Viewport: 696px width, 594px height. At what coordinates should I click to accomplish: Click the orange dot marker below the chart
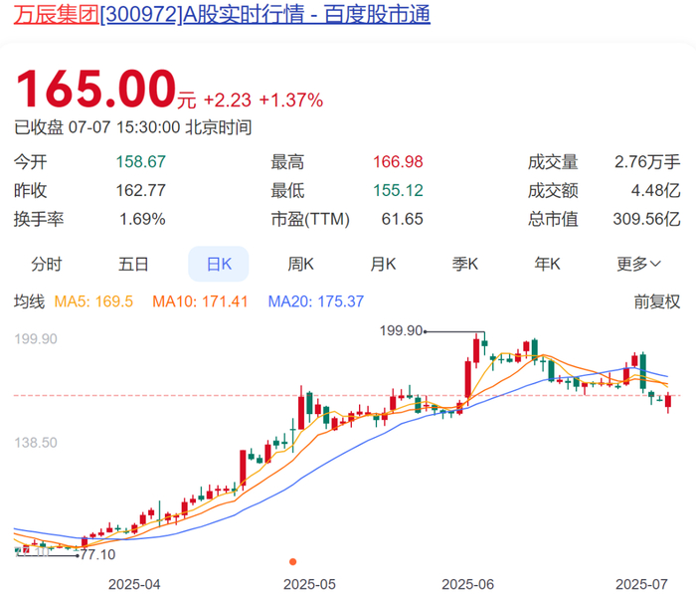pos(293,562)
